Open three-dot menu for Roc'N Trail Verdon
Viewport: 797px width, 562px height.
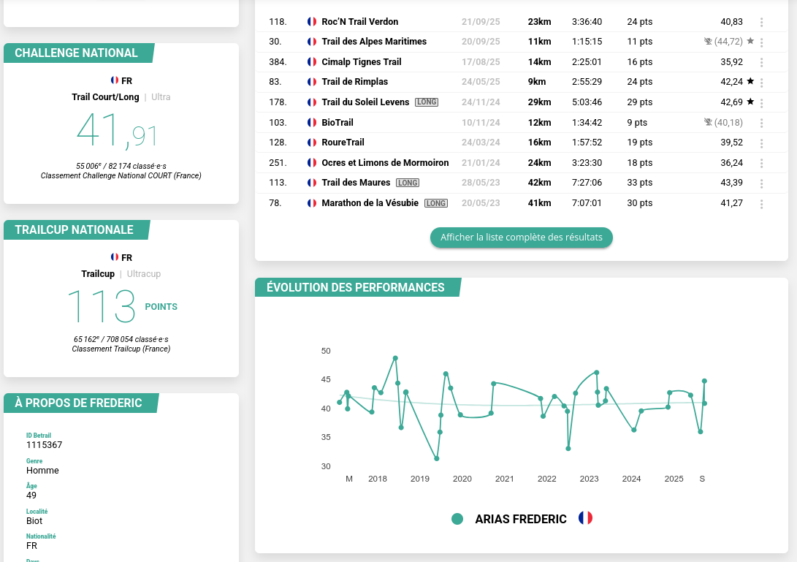[x=762, y=22]
